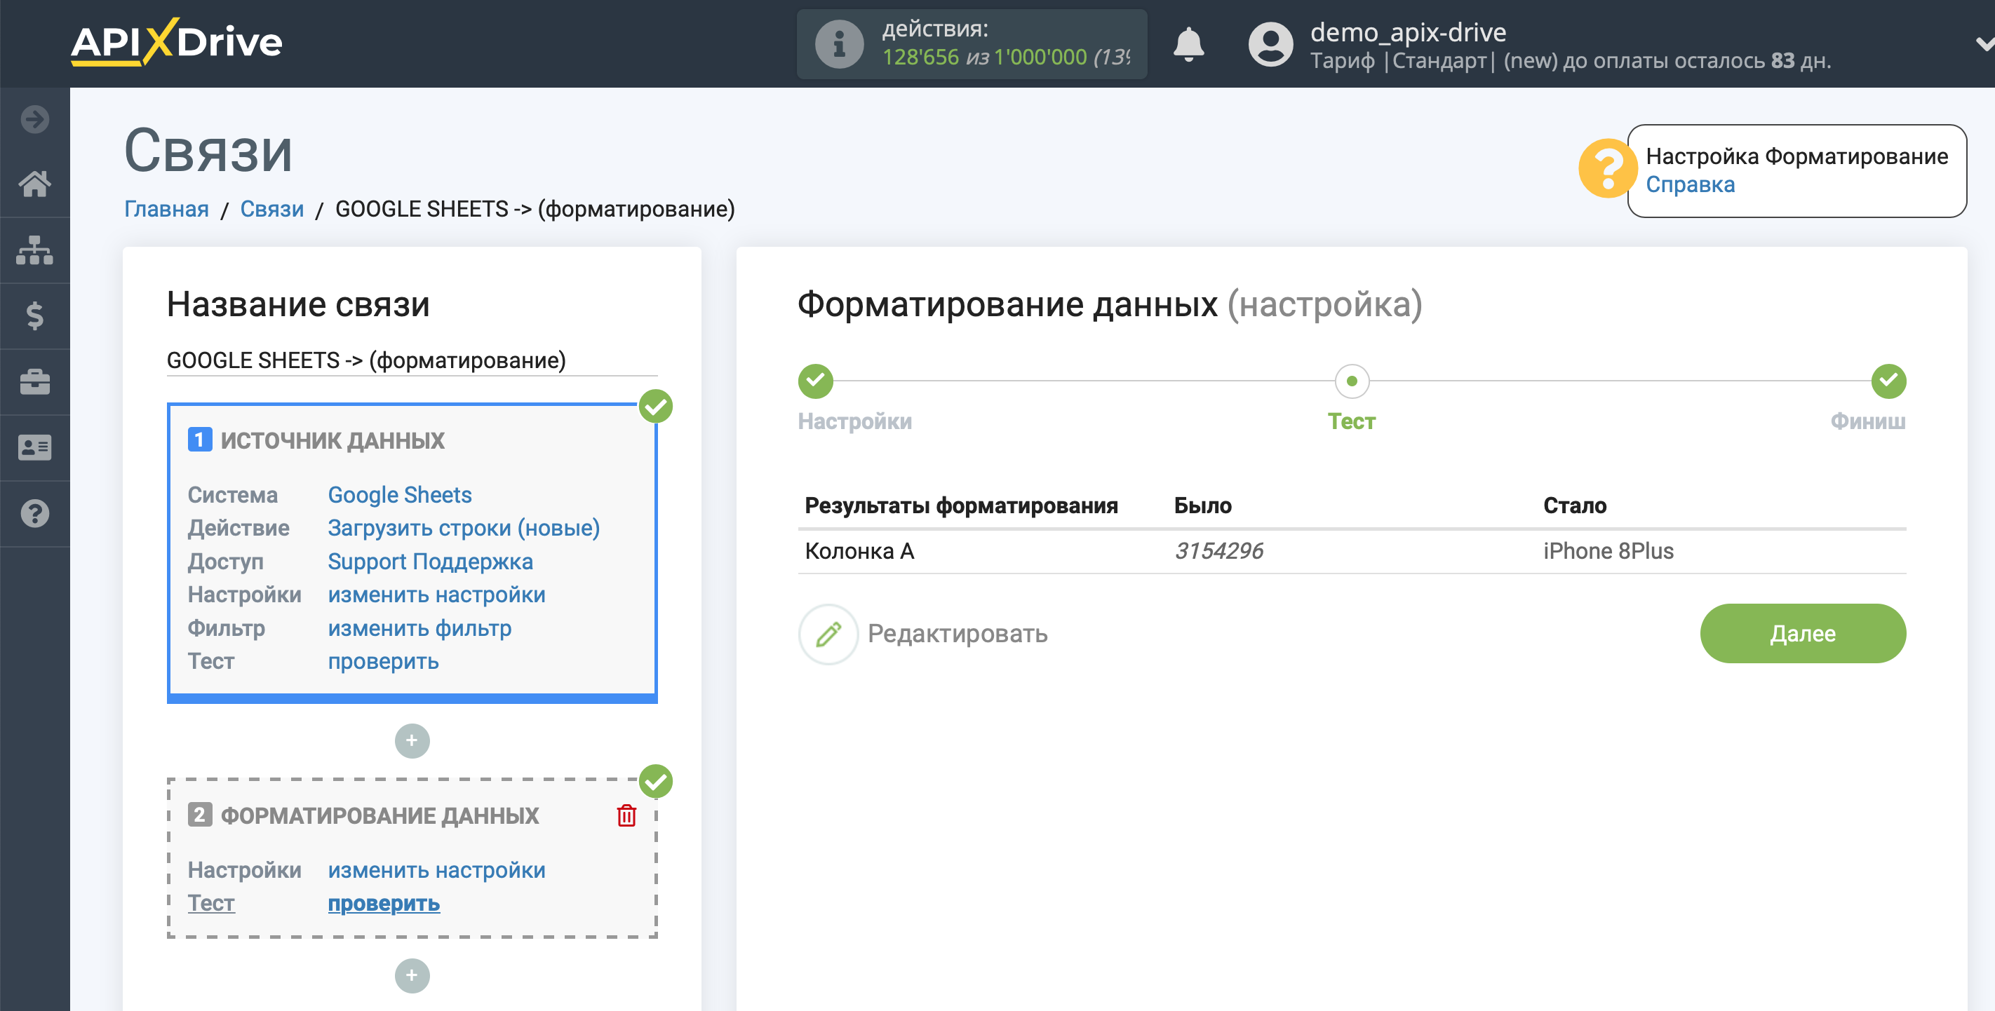
Task: Click the Финиш step checkmark circle
Action: tap(1889, 381)
